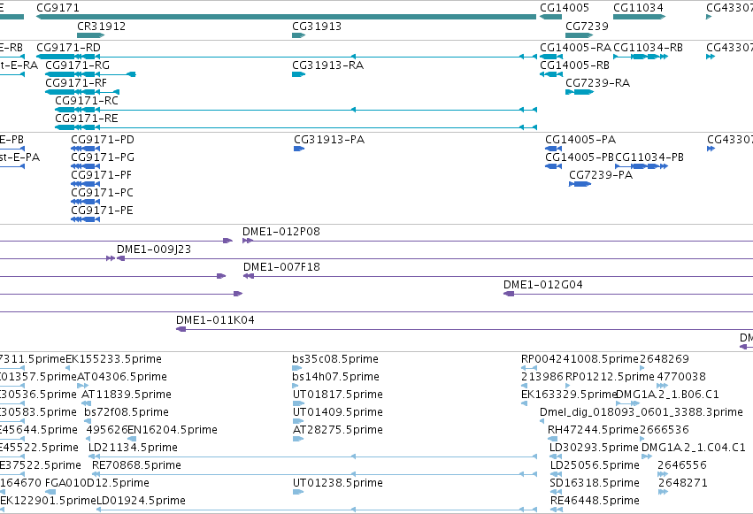Click EST LD01924.5prime
Image resolution: width=753 pixels, height=514 pixels.
click(317, 510)
